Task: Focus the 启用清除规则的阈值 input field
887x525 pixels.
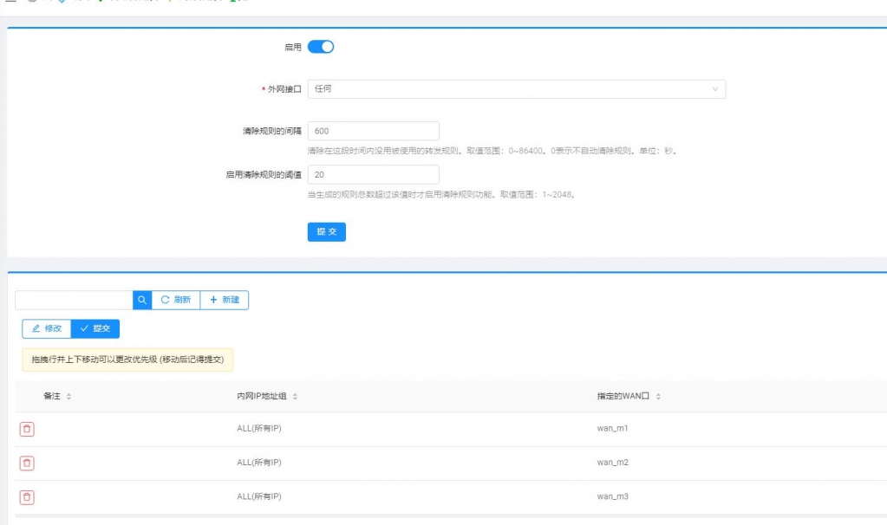Action: point(373,174)
